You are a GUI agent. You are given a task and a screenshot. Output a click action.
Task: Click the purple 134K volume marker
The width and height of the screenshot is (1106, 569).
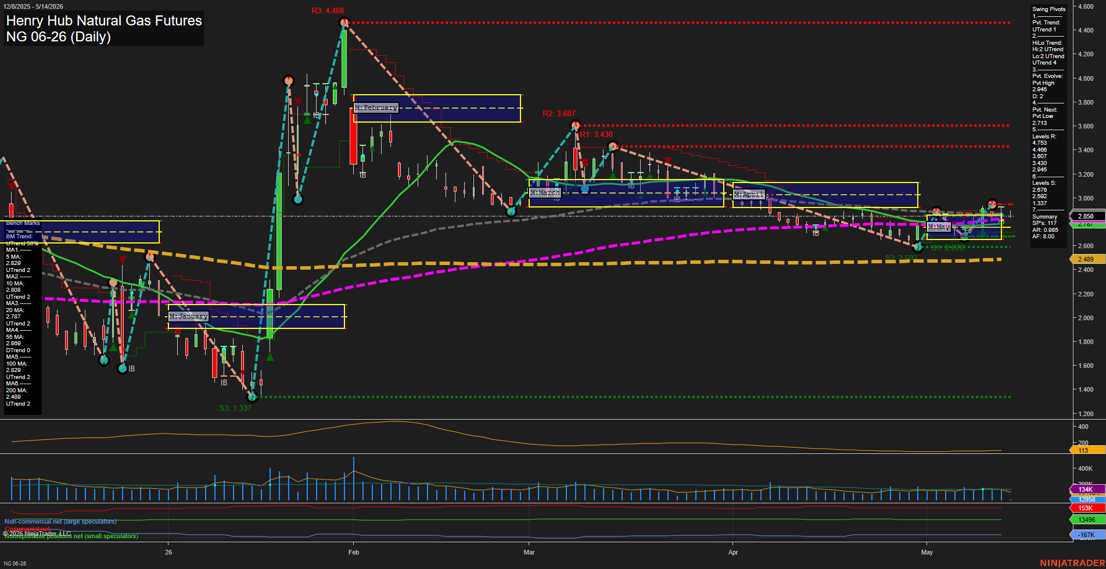(1087, 490)
